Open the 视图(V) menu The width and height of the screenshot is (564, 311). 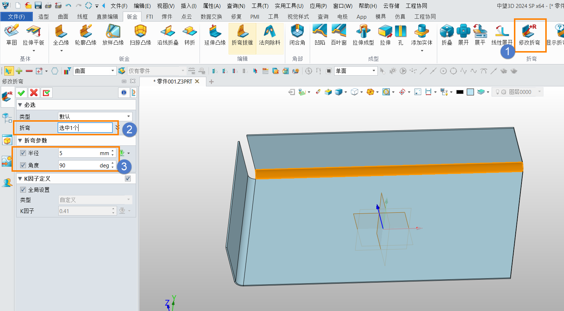166,6
